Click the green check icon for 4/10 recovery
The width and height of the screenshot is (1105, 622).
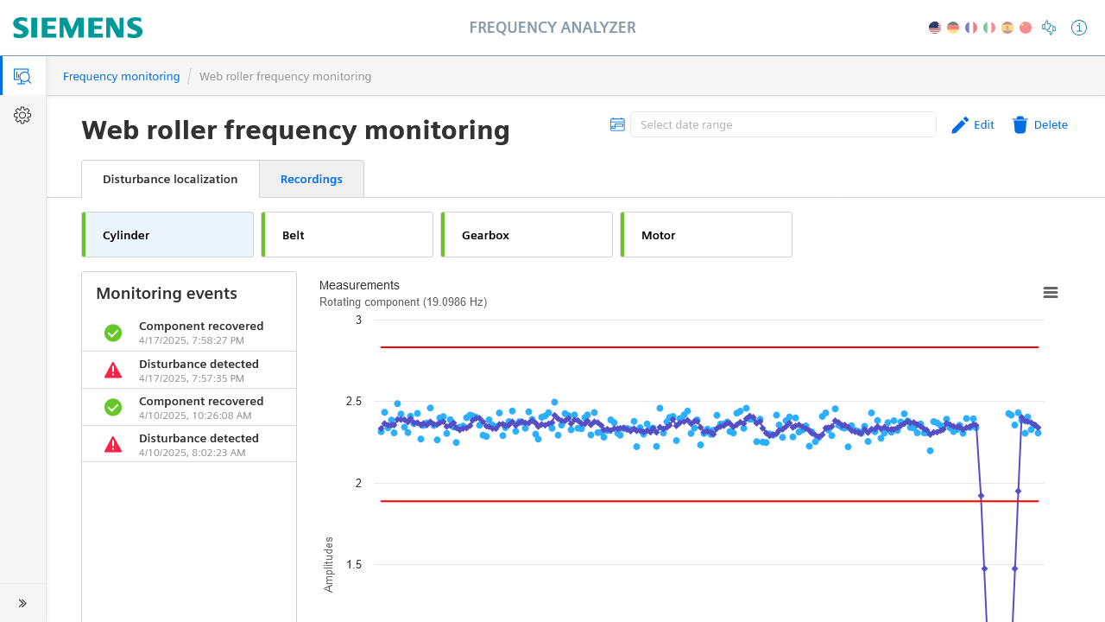click(113, 407)
